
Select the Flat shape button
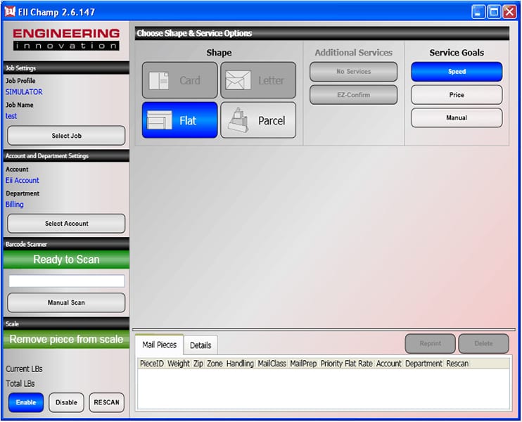tap(180, 120)
